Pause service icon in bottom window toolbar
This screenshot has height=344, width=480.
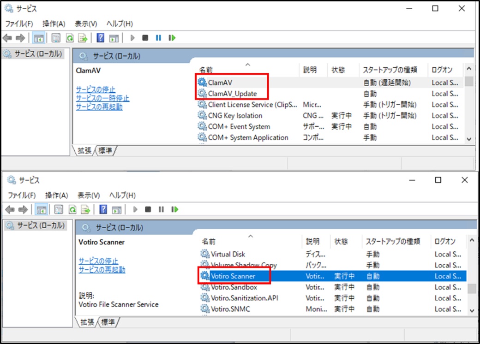[x=162, y=209]
